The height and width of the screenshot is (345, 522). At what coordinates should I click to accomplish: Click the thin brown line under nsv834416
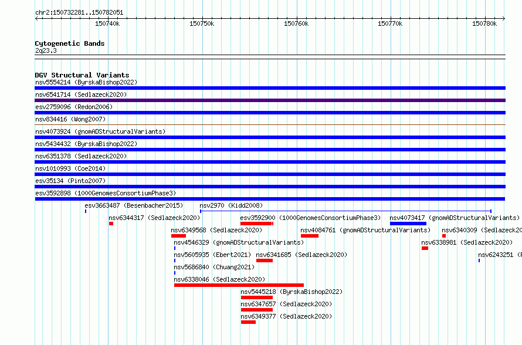click(270, 125)
